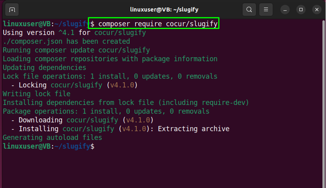
Task: Open the terminal search icon
Action: pyautogui.click(x=249, y=9)
